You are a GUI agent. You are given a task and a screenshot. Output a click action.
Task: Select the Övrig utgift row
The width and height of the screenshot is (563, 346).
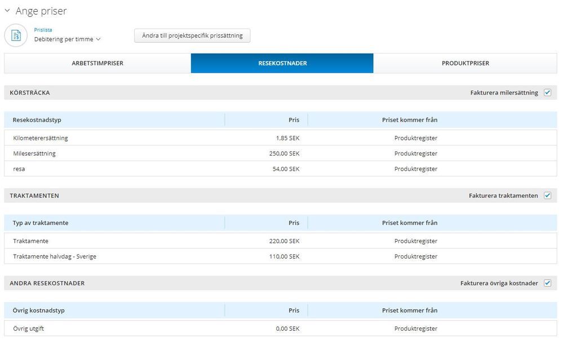coord(281,329)
